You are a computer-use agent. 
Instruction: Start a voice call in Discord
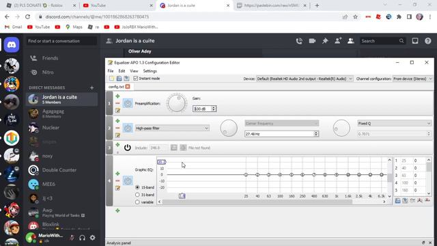(299, 41)
